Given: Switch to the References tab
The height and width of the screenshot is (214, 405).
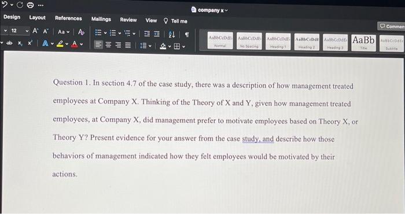Looking at the screenshot, I should 68,19.
